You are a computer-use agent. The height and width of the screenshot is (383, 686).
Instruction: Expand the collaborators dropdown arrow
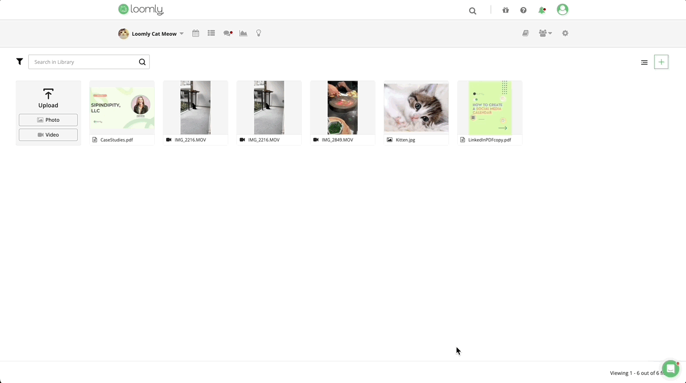(x=550, y=33)
